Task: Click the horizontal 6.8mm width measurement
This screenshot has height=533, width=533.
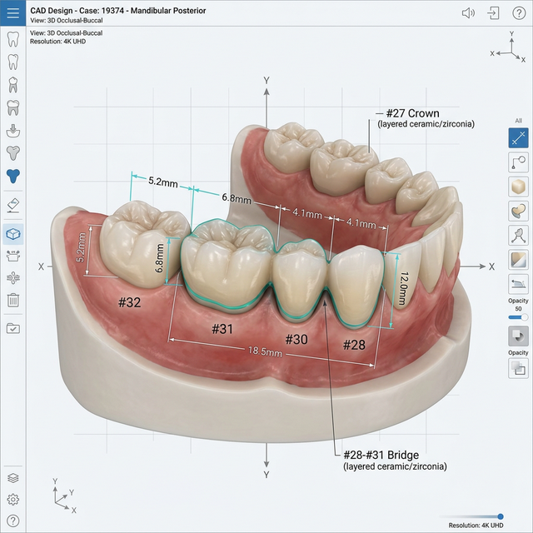Action: point(237,198)
